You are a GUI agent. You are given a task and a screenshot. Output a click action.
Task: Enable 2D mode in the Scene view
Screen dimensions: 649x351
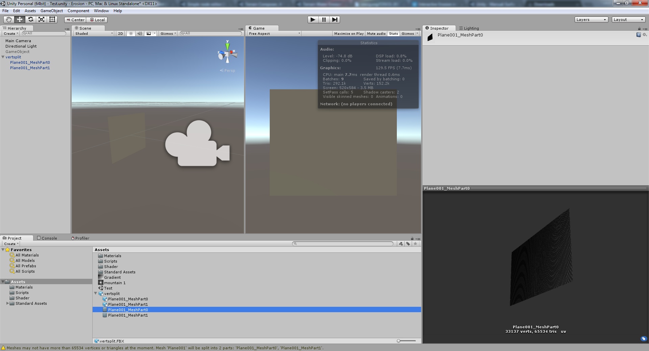[120, 33]
